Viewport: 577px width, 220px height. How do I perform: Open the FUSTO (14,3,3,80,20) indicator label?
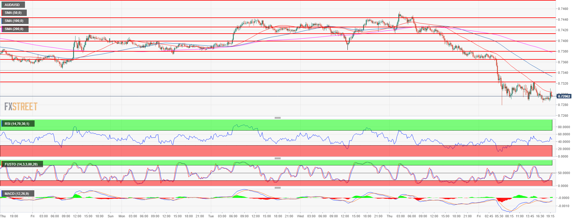(22, 164)
